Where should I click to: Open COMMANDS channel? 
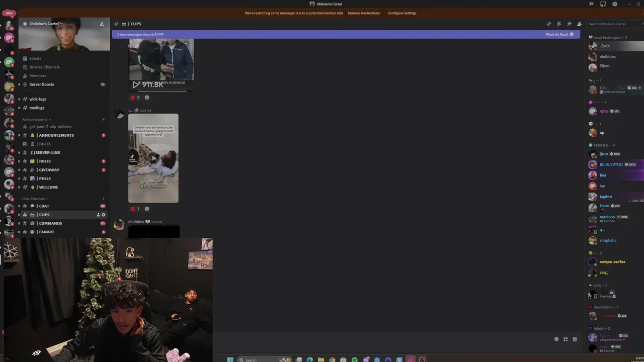pos(49,223)
